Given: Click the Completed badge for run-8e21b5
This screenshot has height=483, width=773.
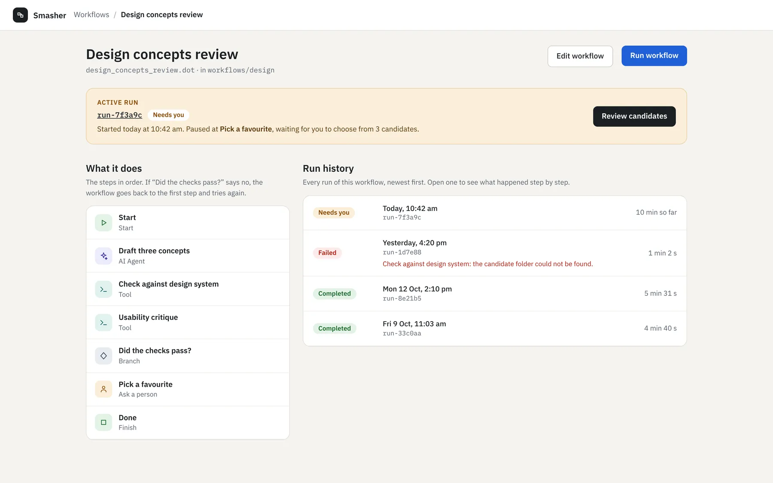Looking at the screenshot, I should (x=335, y=294).
